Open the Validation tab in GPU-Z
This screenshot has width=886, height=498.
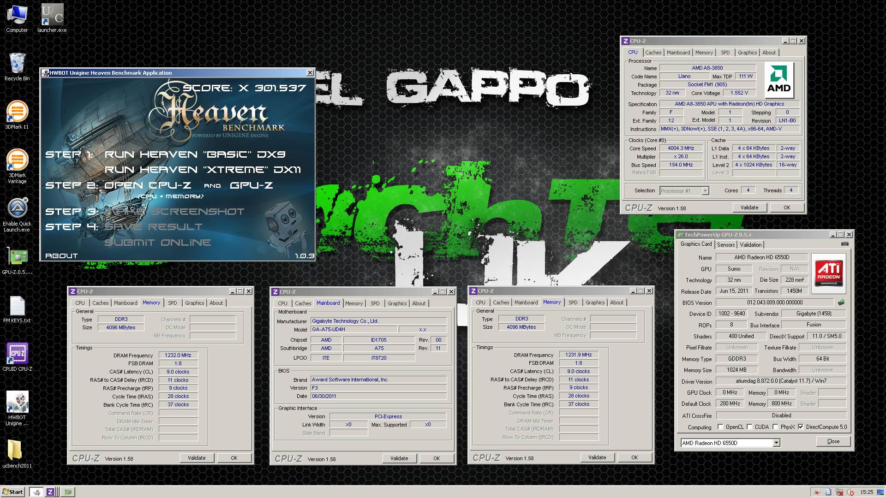pyautogui.click(x=751, y=245)
